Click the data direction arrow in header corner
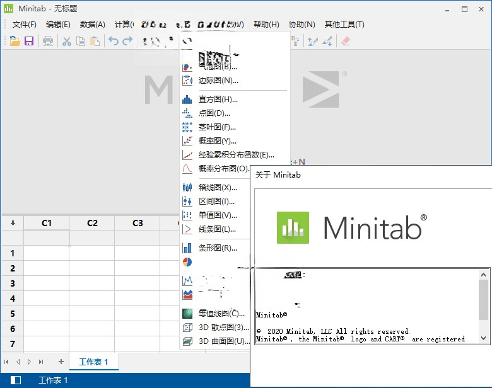492x388 pixels. point(13,223)
